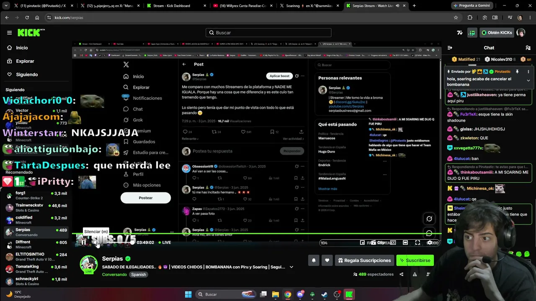Screen dimensions: 536x301
Task: Follow Serpias with the heart button
Action: point(327,260)
